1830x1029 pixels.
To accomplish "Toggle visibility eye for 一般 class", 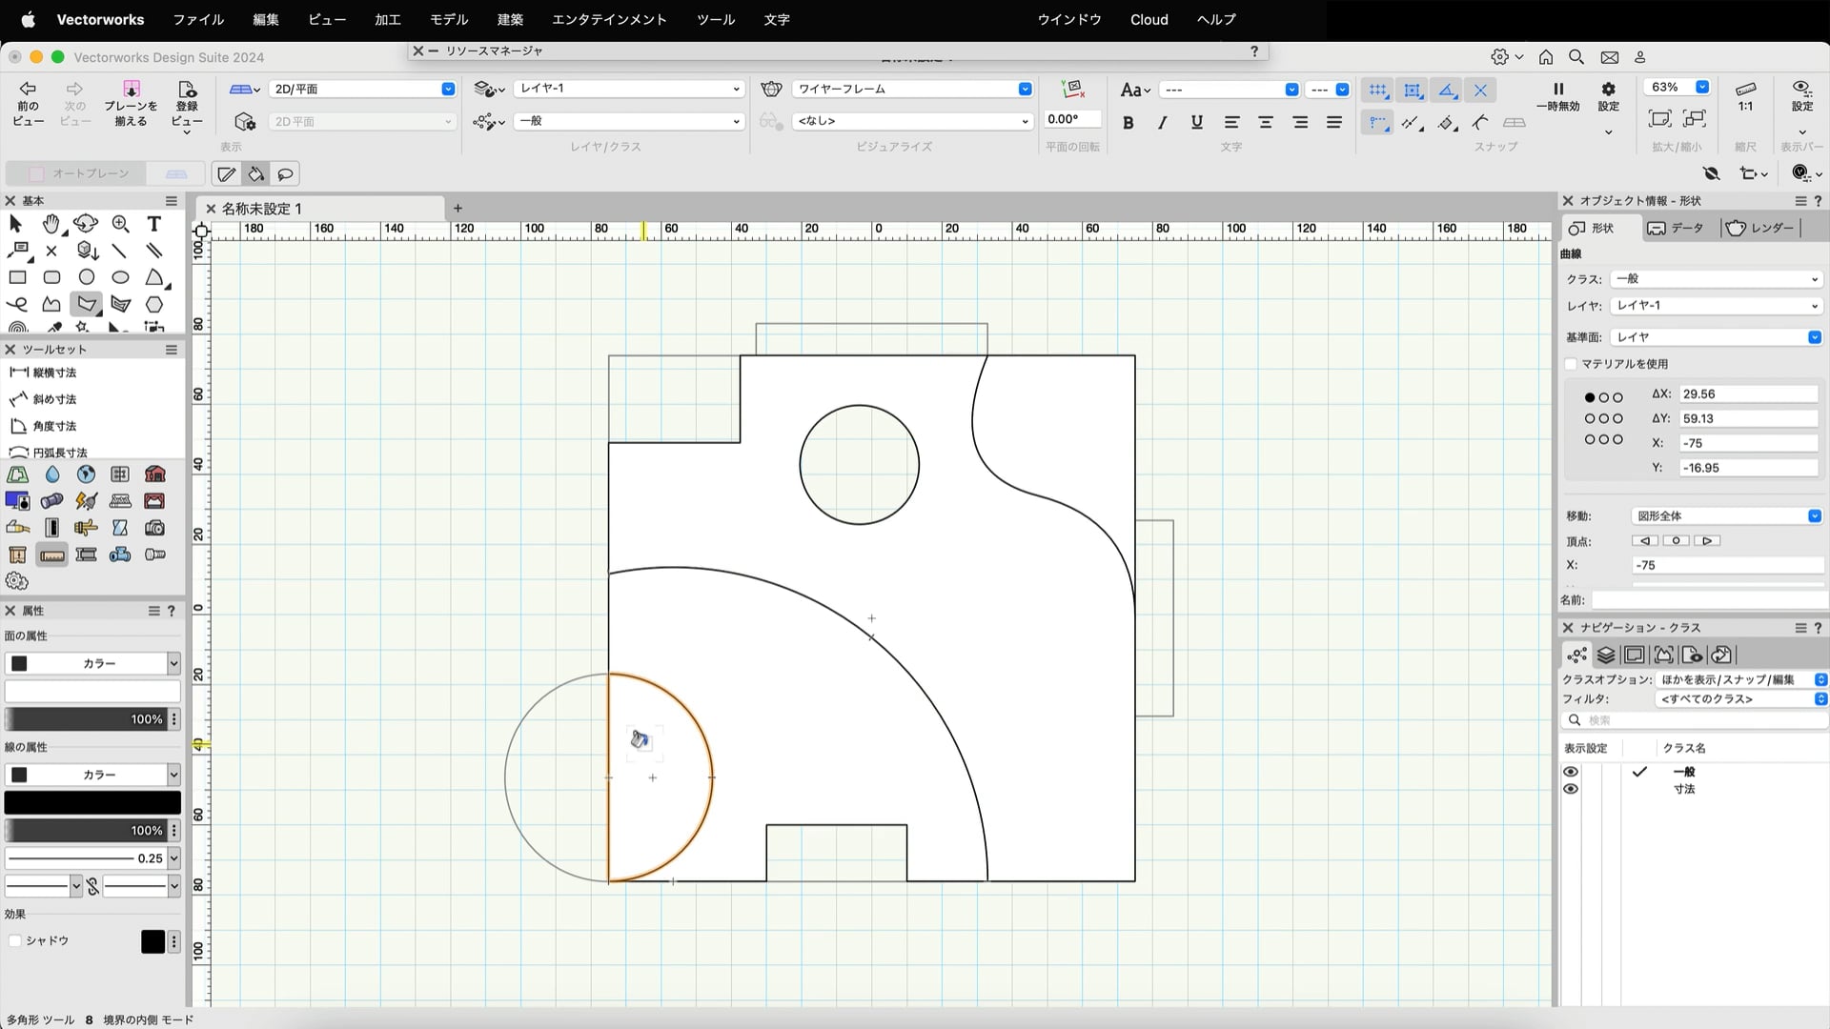I will pos(1571,772).
